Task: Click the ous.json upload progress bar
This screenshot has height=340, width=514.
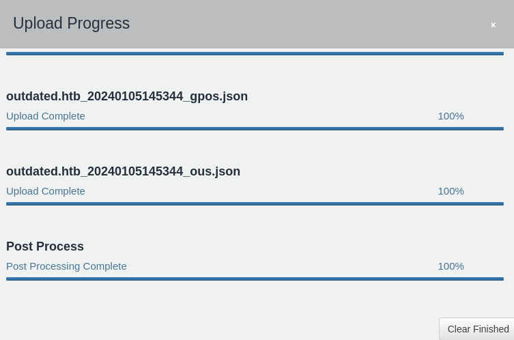Action: (255, 204)
